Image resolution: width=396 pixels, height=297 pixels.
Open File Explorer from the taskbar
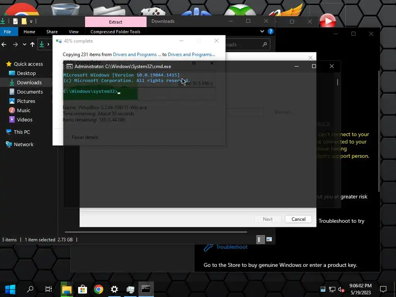(67, 289)
